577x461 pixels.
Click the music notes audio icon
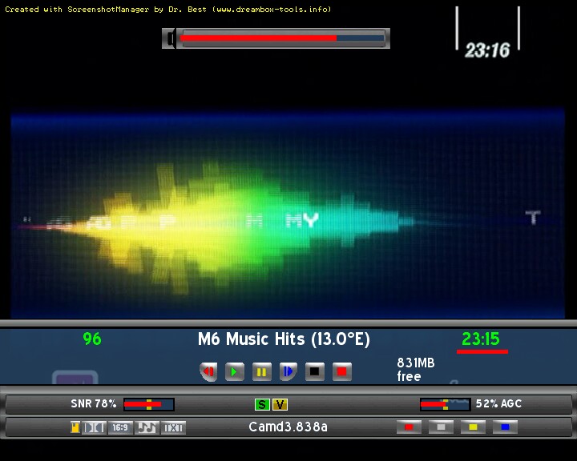[147, 427]
